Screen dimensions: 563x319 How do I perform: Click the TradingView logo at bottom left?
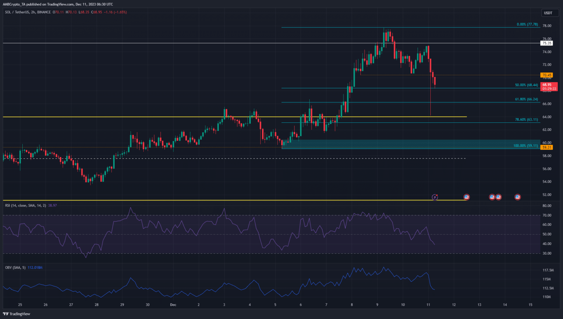tap(16, 314)
